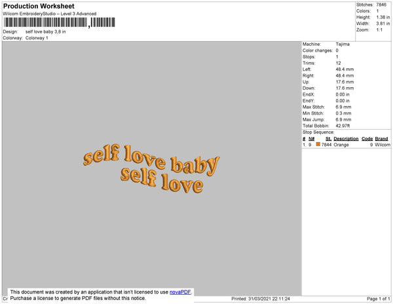Click the 'EndX:' label
Screen dimensions: 393x304
[309, 94]
